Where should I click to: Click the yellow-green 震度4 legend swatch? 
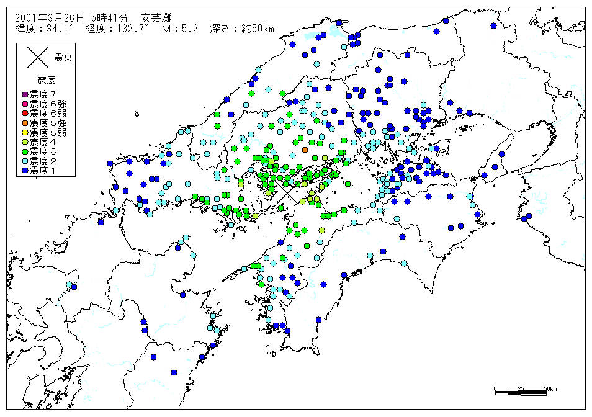point(25,142)
